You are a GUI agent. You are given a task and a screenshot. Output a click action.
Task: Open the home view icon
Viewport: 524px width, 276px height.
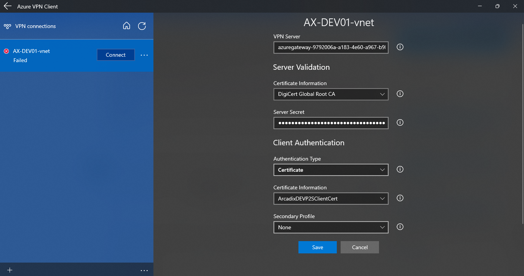coord(127,26)
